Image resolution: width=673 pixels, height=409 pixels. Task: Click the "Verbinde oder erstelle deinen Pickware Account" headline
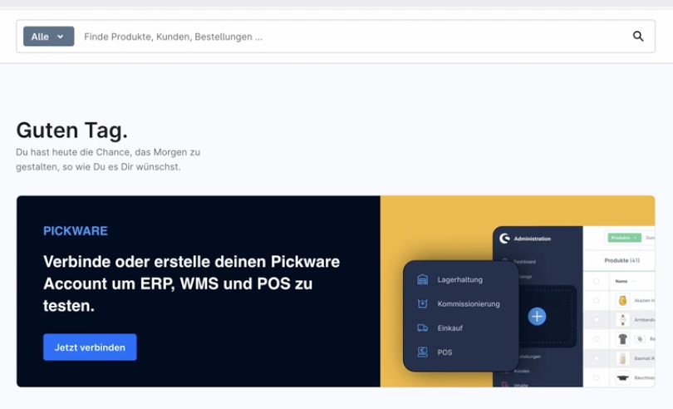click(191, 283)
